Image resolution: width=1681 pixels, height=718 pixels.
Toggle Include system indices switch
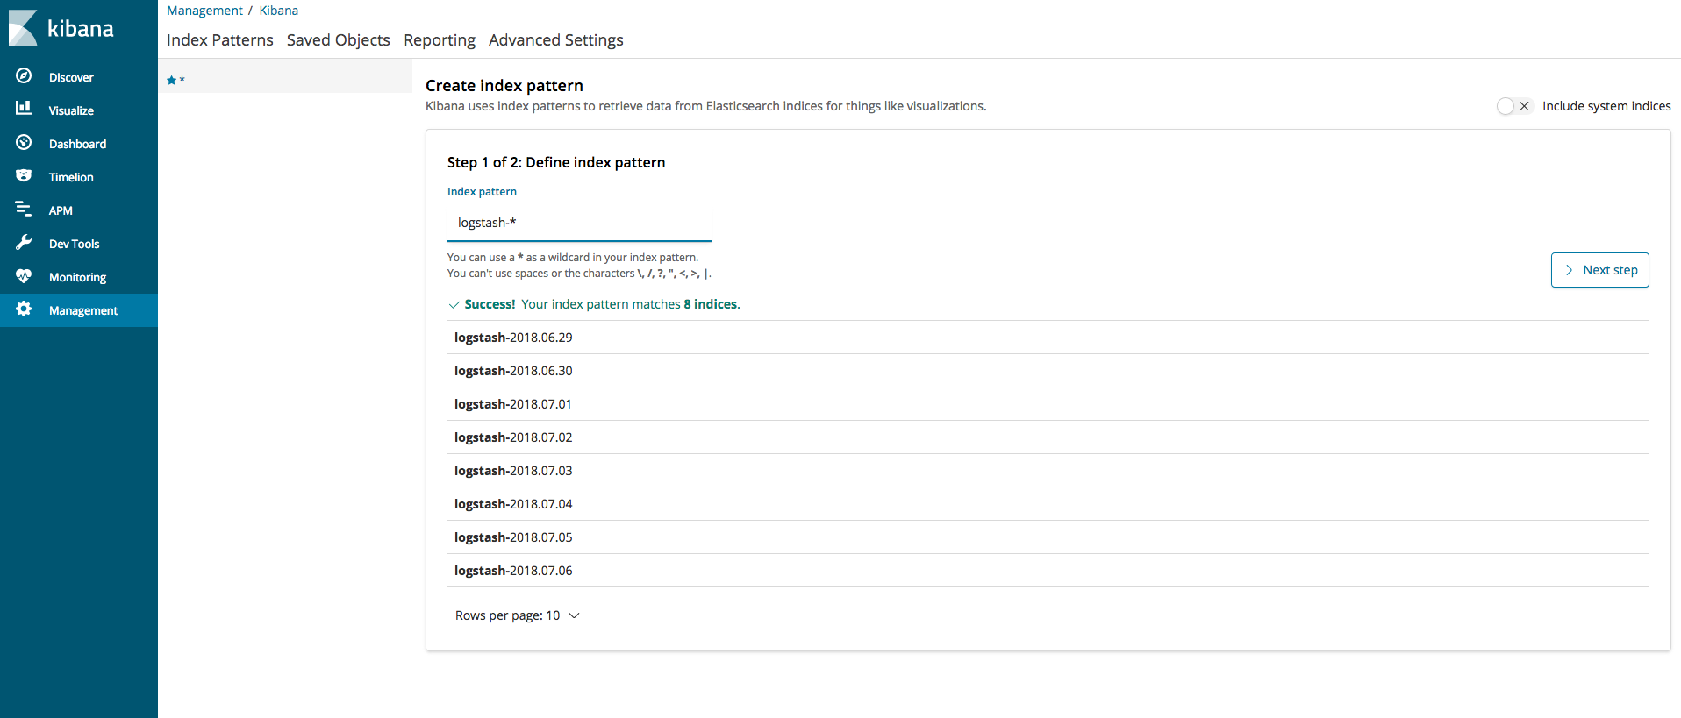(1514, 106)
